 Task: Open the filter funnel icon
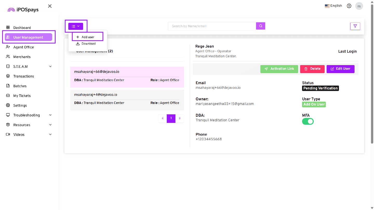(355, 26)
